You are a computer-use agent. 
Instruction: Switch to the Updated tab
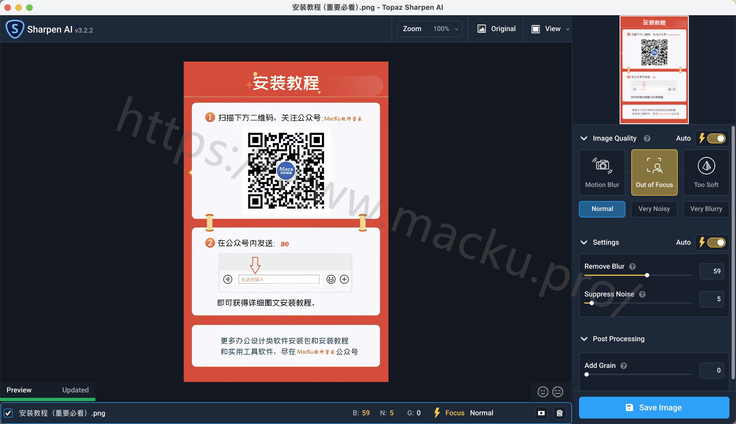76,390
